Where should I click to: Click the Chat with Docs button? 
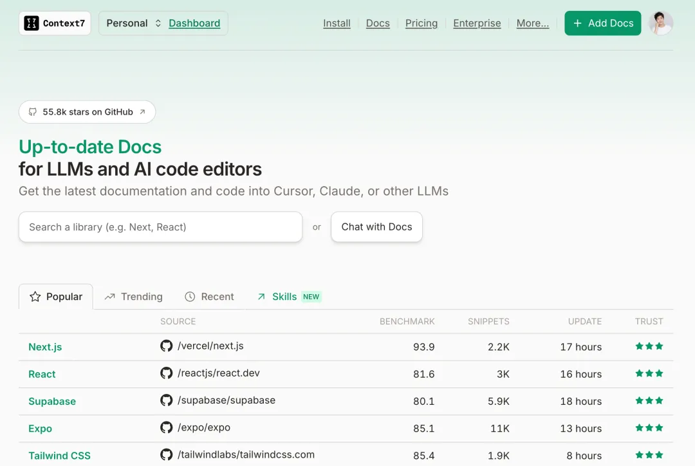[x=376, y=227]
